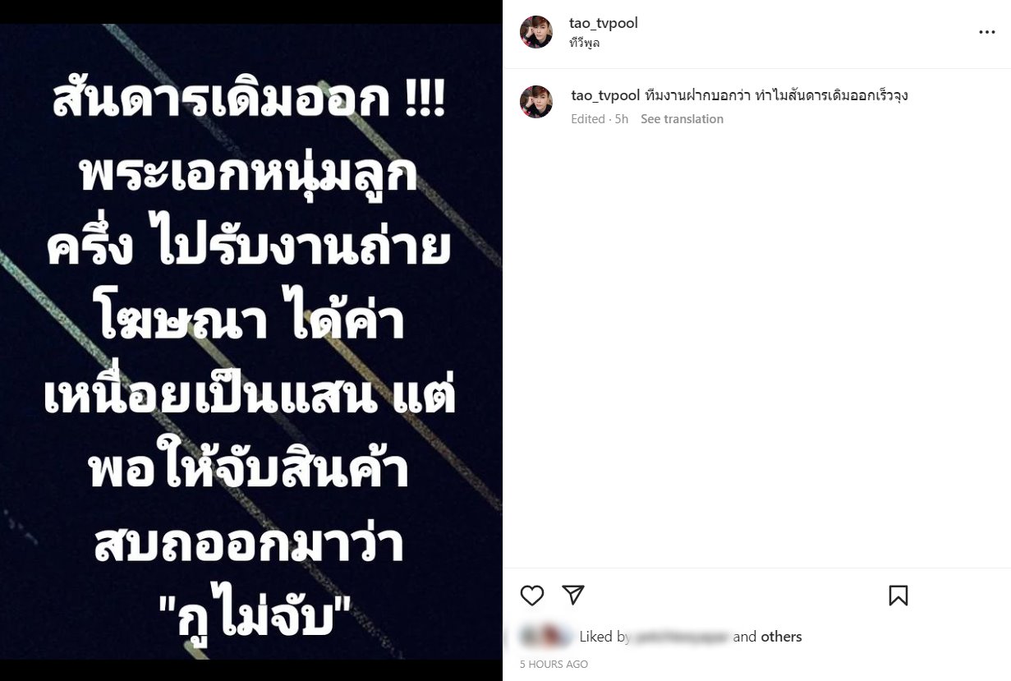This screenshot has height=681, width=1011.
Task: Click the avatar beside the caption
Action: 536,101
